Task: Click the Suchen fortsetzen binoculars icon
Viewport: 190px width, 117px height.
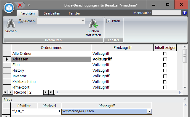Action: (93, 23)
